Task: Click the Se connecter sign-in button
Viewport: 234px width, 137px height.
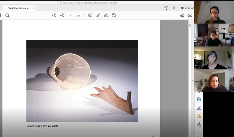Action: (x=187, y=8)
